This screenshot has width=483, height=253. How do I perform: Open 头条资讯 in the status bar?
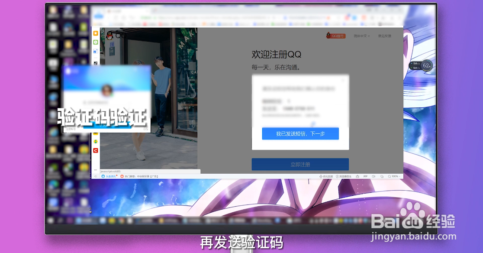109,176
